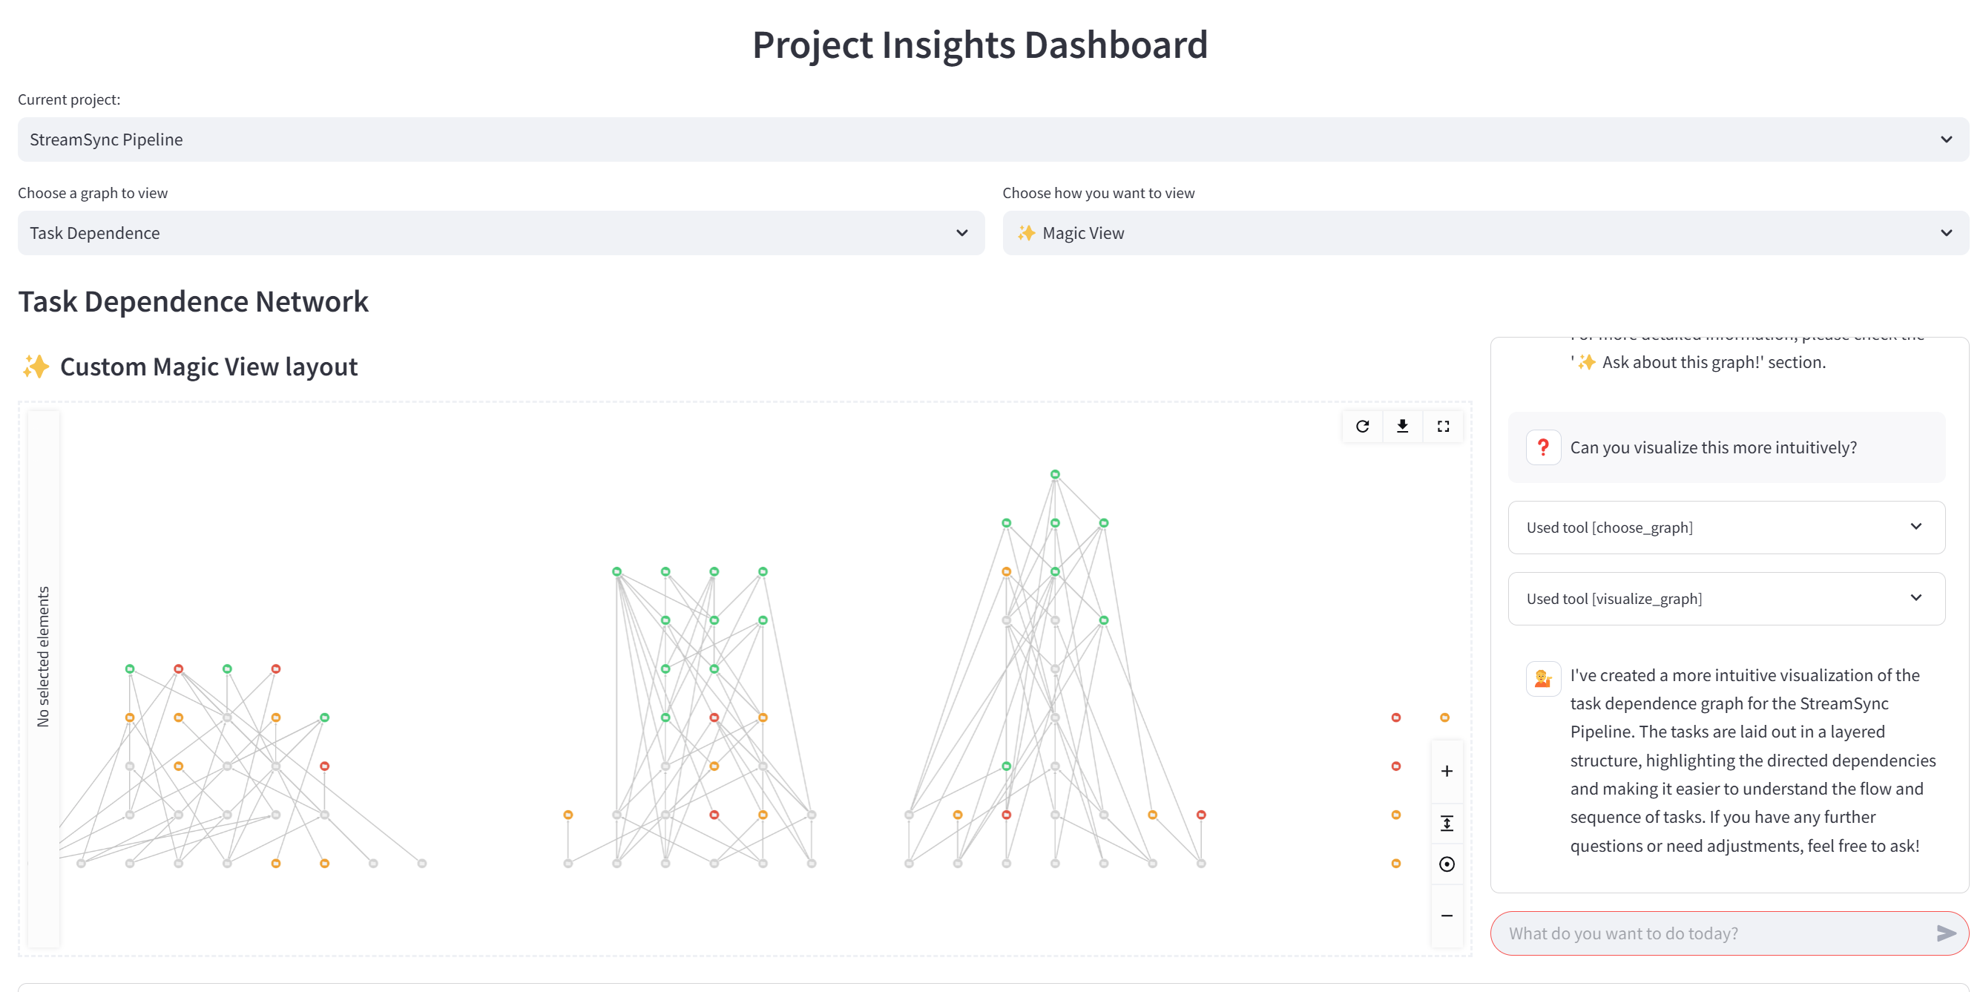Click the assistant avatar icon in chat
Image resolution: width=1983 pixels, height=992 pixels.
[x=1542, y=679]
